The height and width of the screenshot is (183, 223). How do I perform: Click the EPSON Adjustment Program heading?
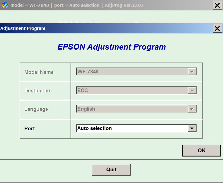pyautogui.click(x=111, y=47)
